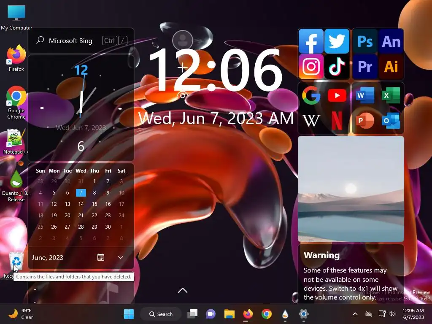Select the Google Chrome desktop shortcut
432x324 pixels.
(16, 102)
